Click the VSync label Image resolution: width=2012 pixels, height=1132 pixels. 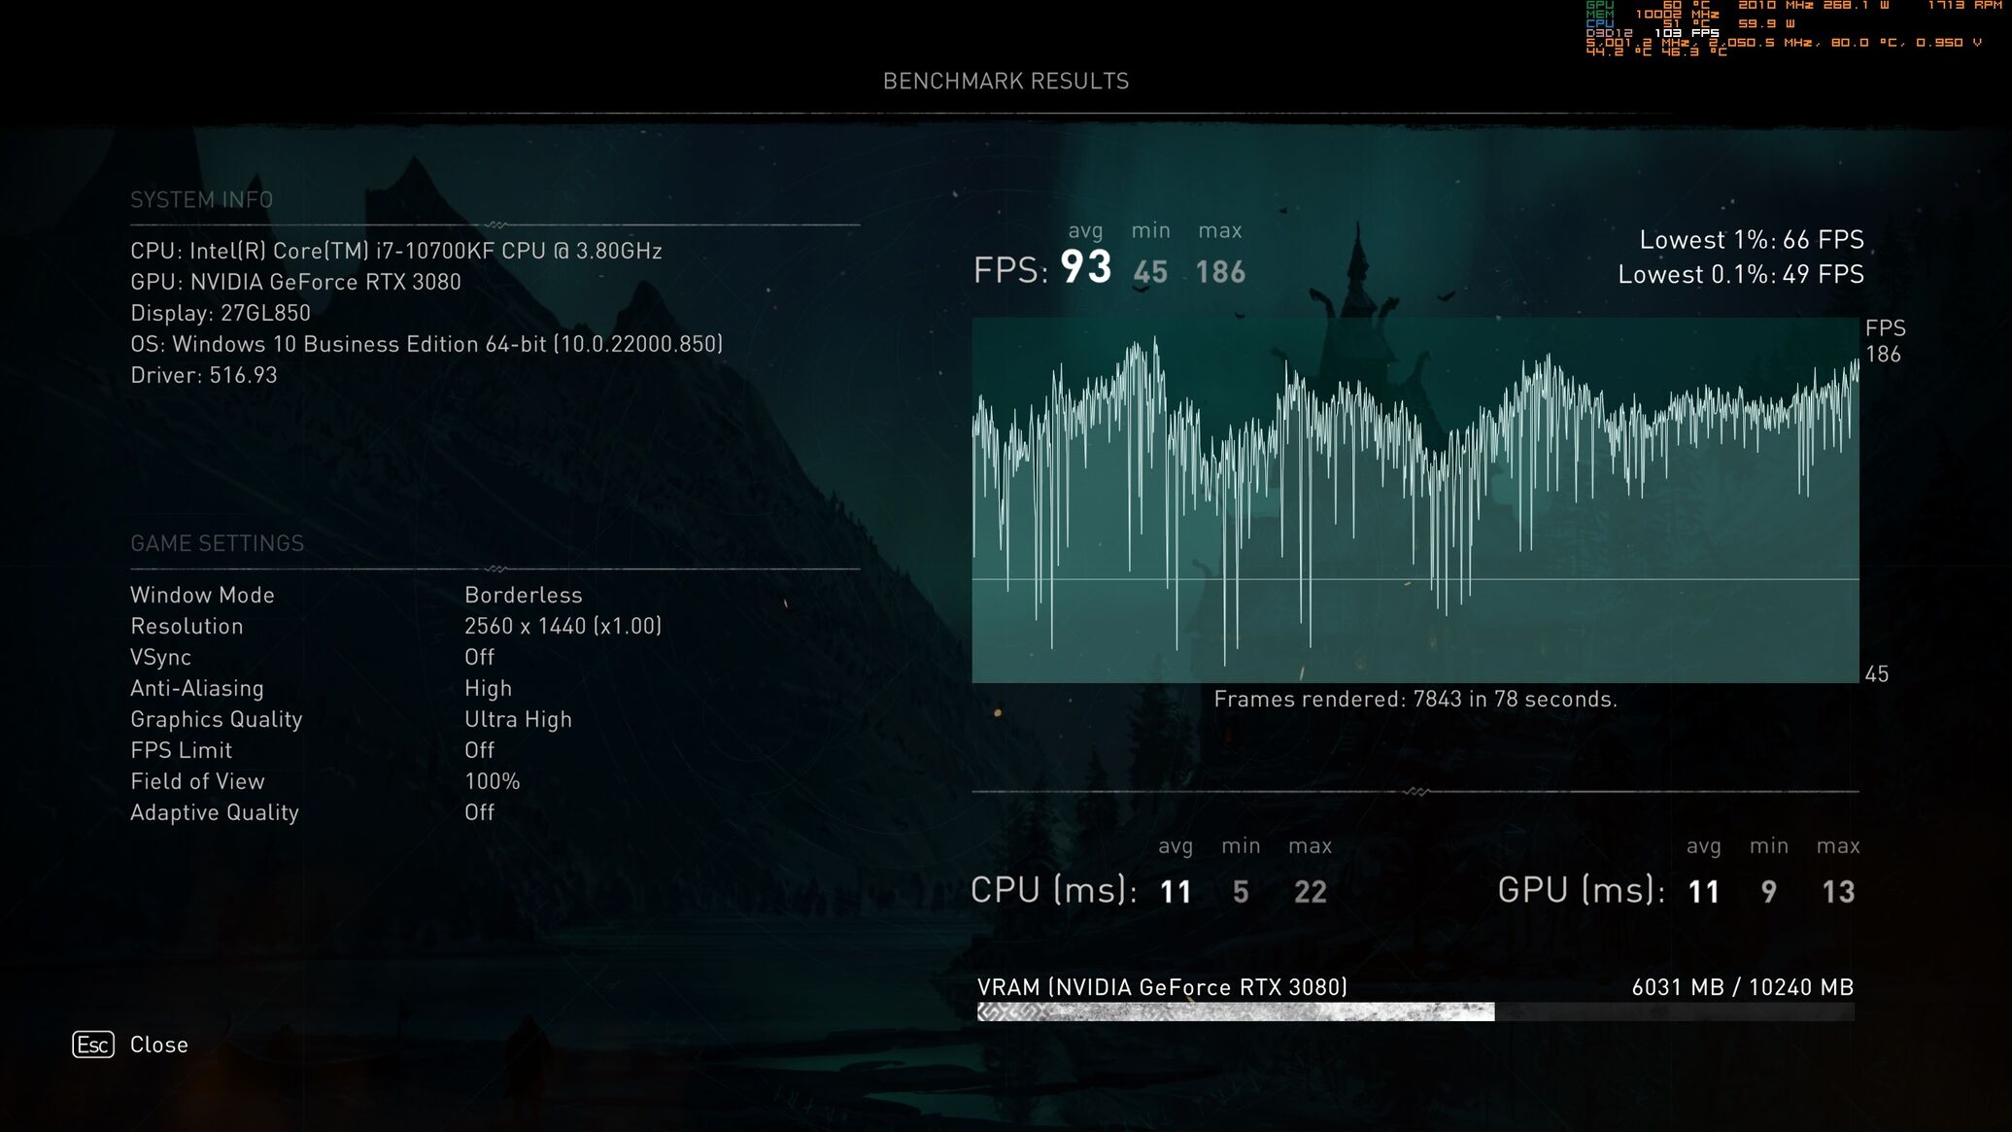[x=160, y=657]
